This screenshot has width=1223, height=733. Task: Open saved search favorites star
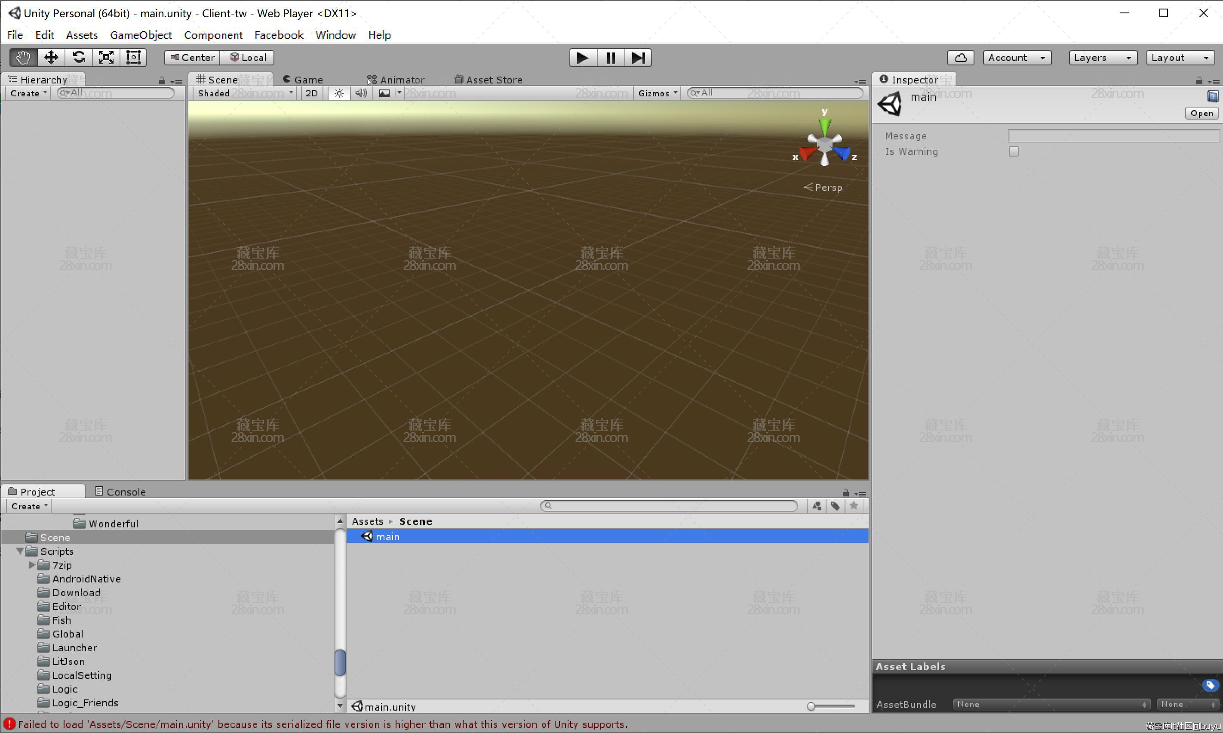854,506
